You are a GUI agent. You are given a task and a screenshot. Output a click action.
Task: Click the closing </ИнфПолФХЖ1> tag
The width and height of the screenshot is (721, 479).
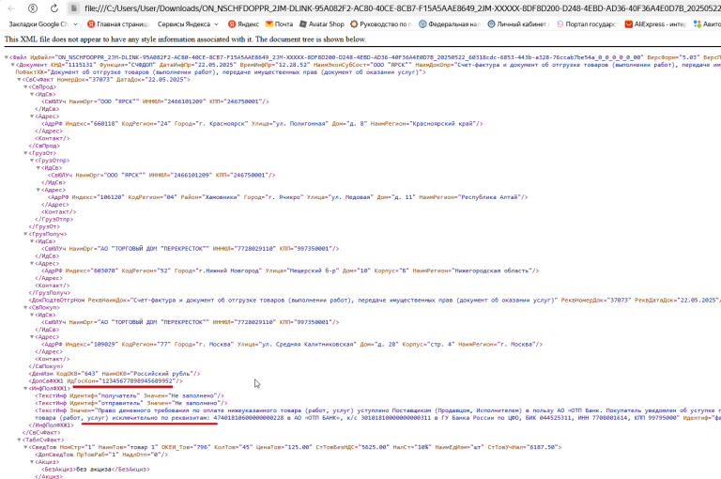[51, 425]
